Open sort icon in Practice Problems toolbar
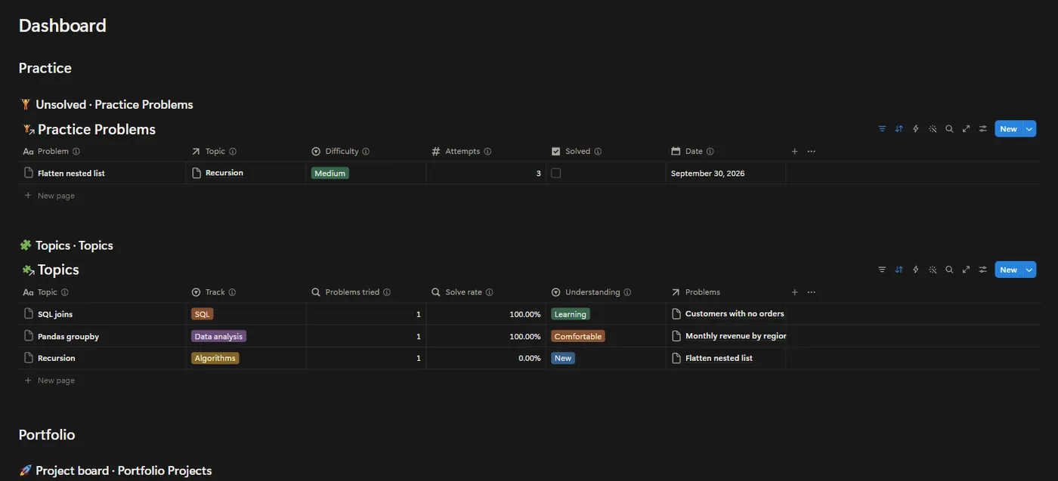1058x481 pixels. (x=899, y=129)
